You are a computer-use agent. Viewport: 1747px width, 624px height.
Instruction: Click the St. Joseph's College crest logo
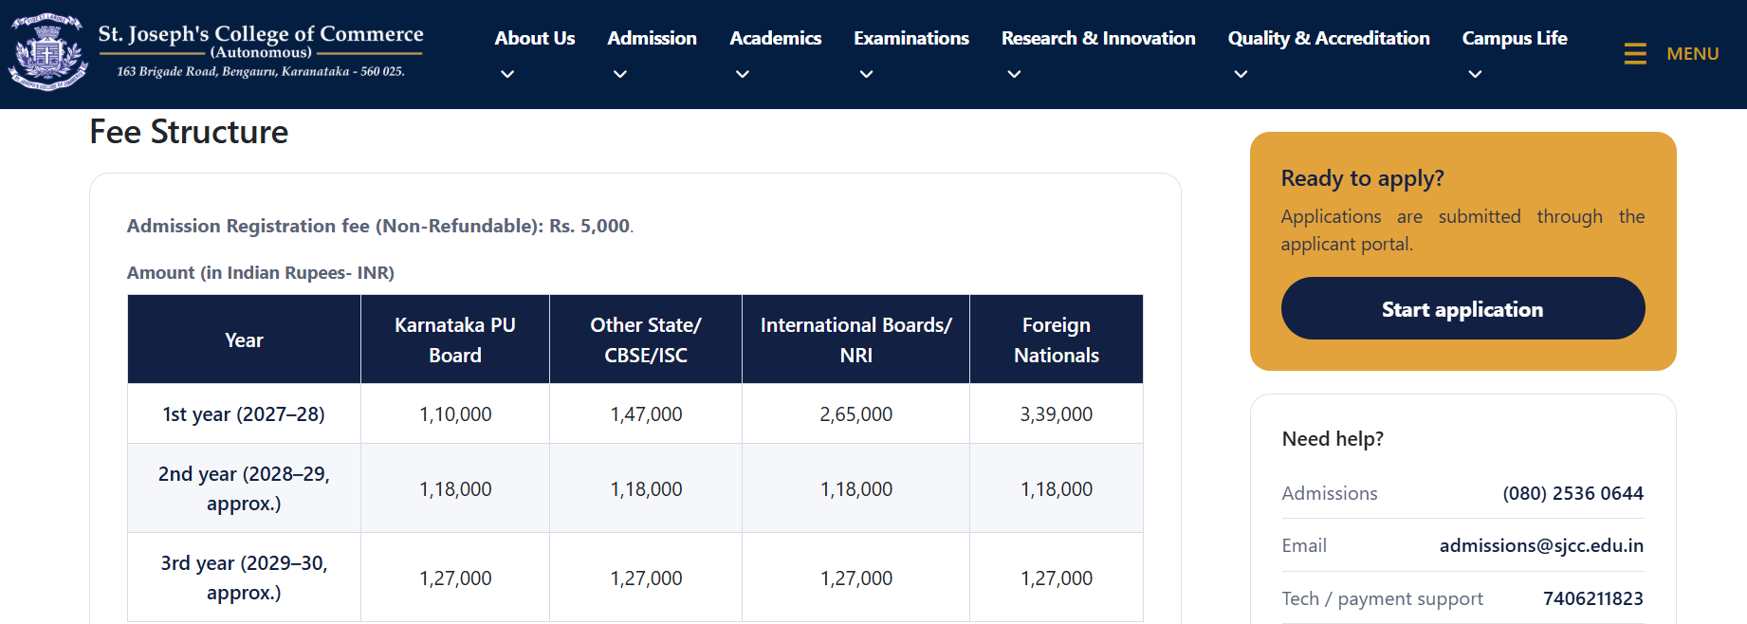[x=47, y=52]
